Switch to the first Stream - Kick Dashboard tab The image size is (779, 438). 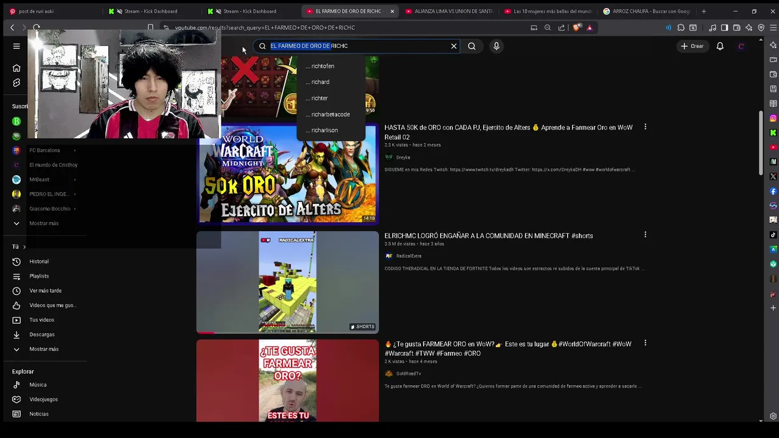(150, 11)
